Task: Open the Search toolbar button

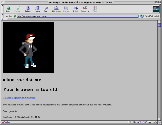Action: tap(47, 9)
